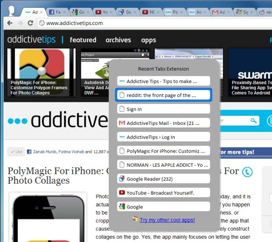Click the browser forward arrow
The width and height of the screenshot is (272, 242).
20,23
